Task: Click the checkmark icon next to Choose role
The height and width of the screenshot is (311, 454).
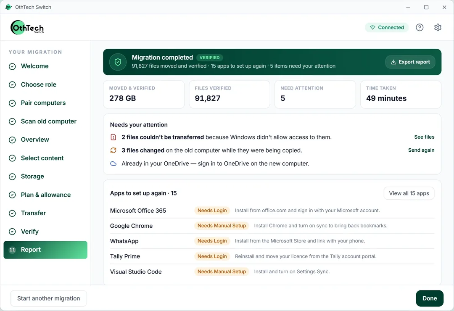Action: [x=12, y=85]
